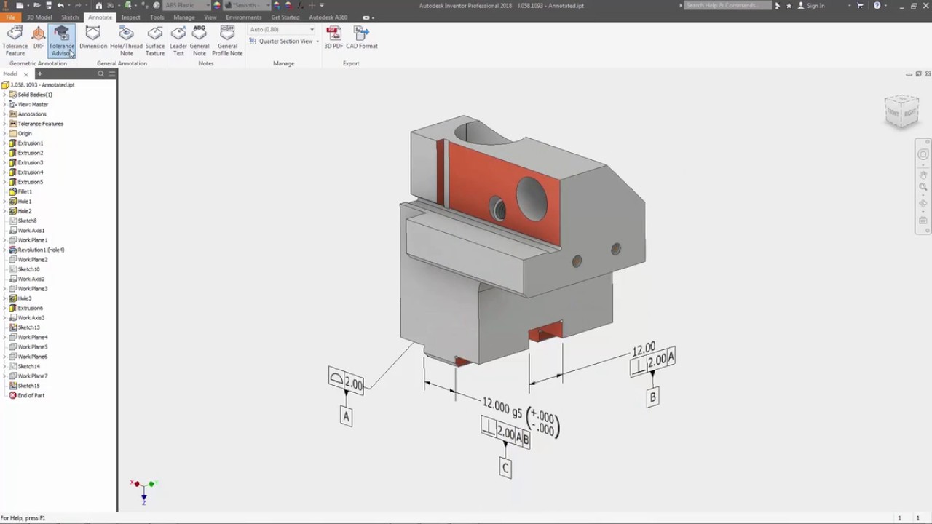Select Revolution1 (Hole4) in the browser
The image size is (932, 524).
[41, 250]
